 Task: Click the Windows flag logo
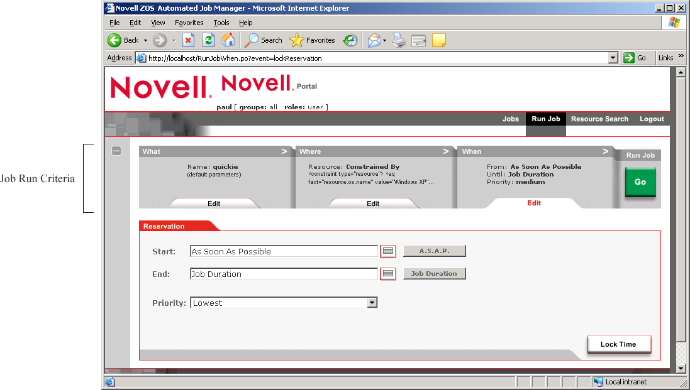[x=674, y=23]
